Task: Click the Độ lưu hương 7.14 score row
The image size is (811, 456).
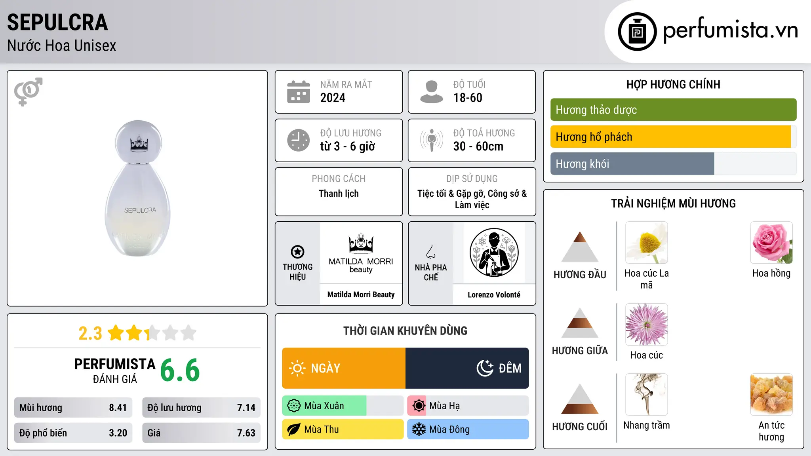Action: (x=201, y=408)
